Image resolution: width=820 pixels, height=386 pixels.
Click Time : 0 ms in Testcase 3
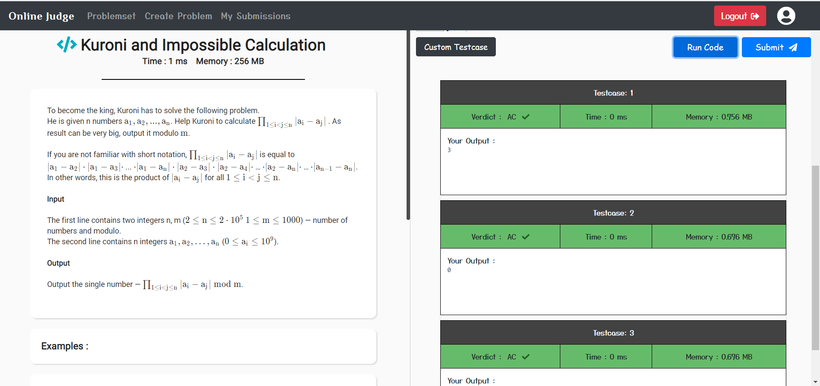pos(606,357)
